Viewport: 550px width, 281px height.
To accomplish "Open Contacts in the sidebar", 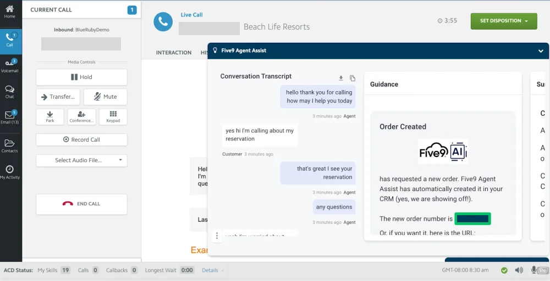I will [10, 145].
